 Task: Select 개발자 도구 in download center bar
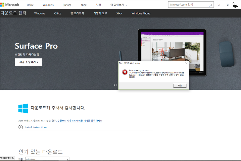tap(100, 13)
